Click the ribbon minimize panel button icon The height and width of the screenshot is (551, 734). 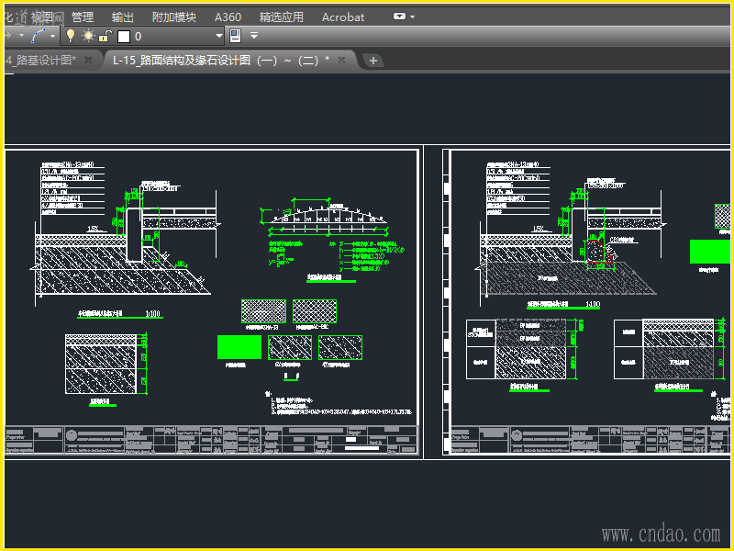point(399,17)
